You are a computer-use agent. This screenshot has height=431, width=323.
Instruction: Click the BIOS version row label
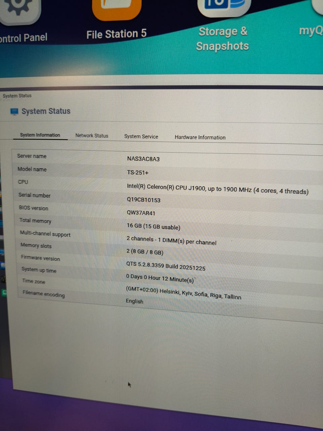pyautogui.click(x=34, y=208)
